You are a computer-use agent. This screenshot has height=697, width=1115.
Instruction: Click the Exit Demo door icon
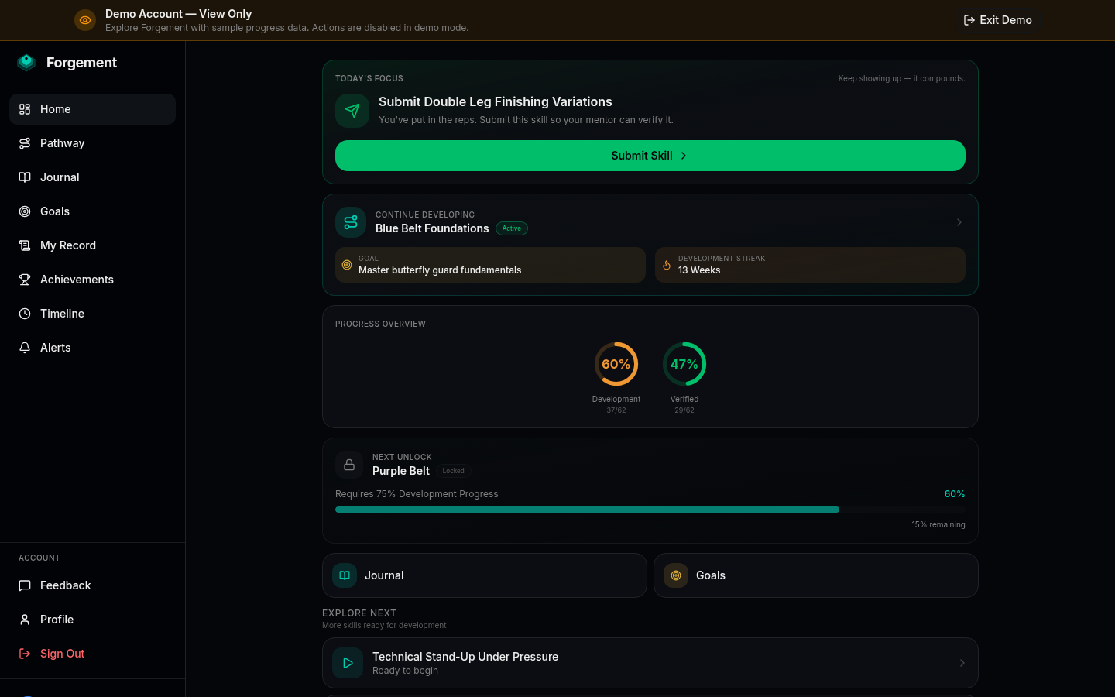point(969,20)
